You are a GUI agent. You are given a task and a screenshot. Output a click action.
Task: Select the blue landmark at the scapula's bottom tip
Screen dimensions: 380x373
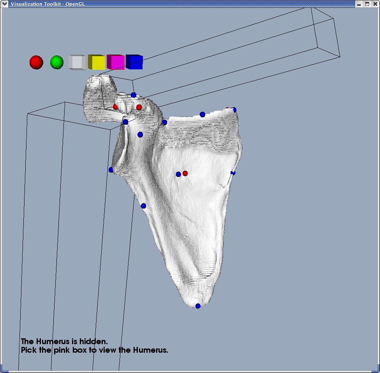[x=198, y=306]
